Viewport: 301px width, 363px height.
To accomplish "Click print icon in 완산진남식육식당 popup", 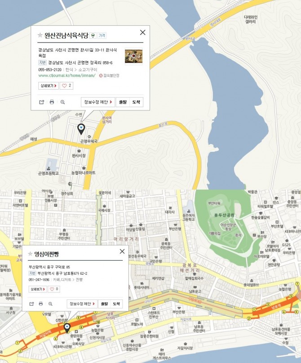I will 52,102.
